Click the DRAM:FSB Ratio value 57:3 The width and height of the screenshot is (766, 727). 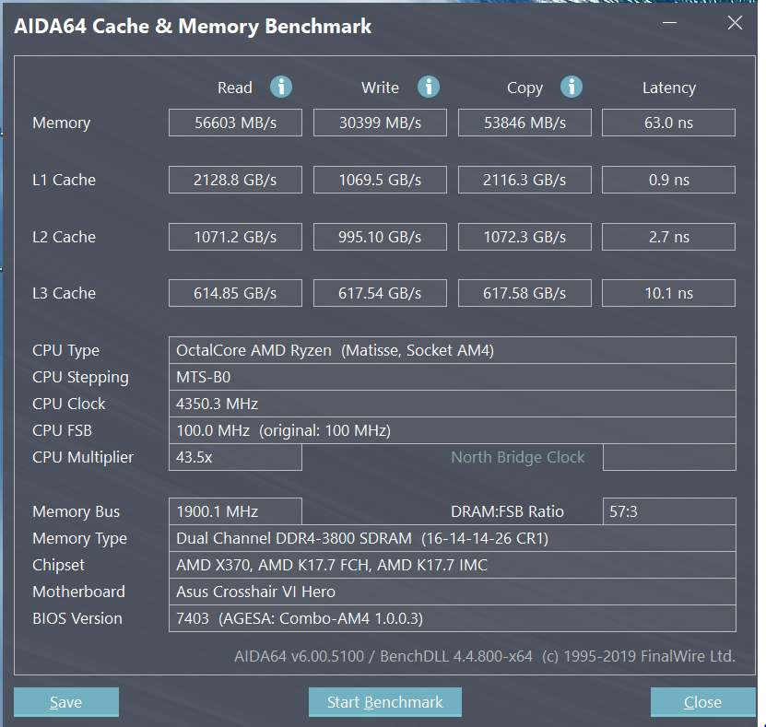(x=669, y=511)
